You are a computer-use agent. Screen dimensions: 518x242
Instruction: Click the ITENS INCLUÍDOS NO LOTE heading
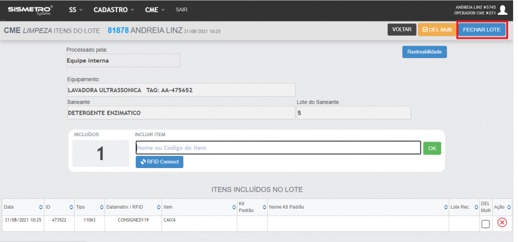257,190
